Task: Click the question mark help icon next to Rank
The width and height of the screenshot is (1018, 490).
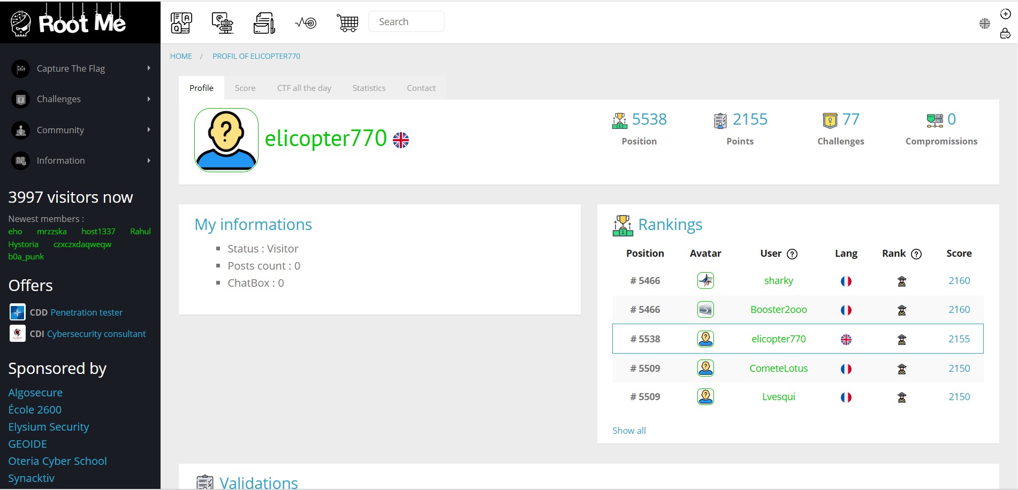Action: tap(917, 254)
